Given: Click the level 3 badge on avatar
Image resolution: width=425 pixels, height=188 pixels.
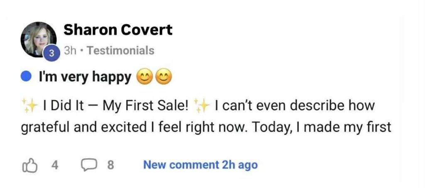Looking at the screenshot, I should click(x=51, y=53).
